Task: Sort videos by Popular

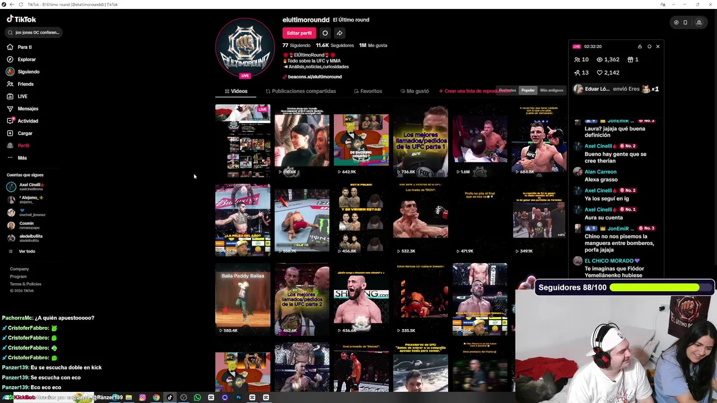Action: coord(528,90)
